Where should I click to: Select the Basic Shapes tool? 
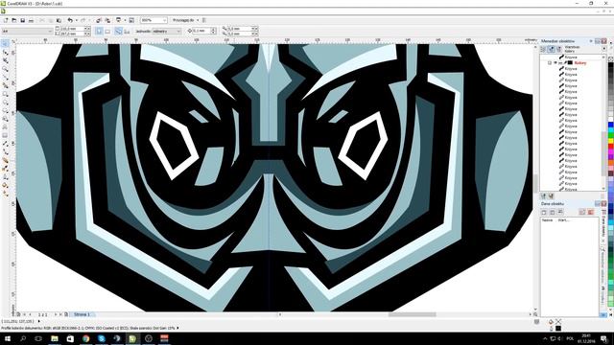click(5, 119)
